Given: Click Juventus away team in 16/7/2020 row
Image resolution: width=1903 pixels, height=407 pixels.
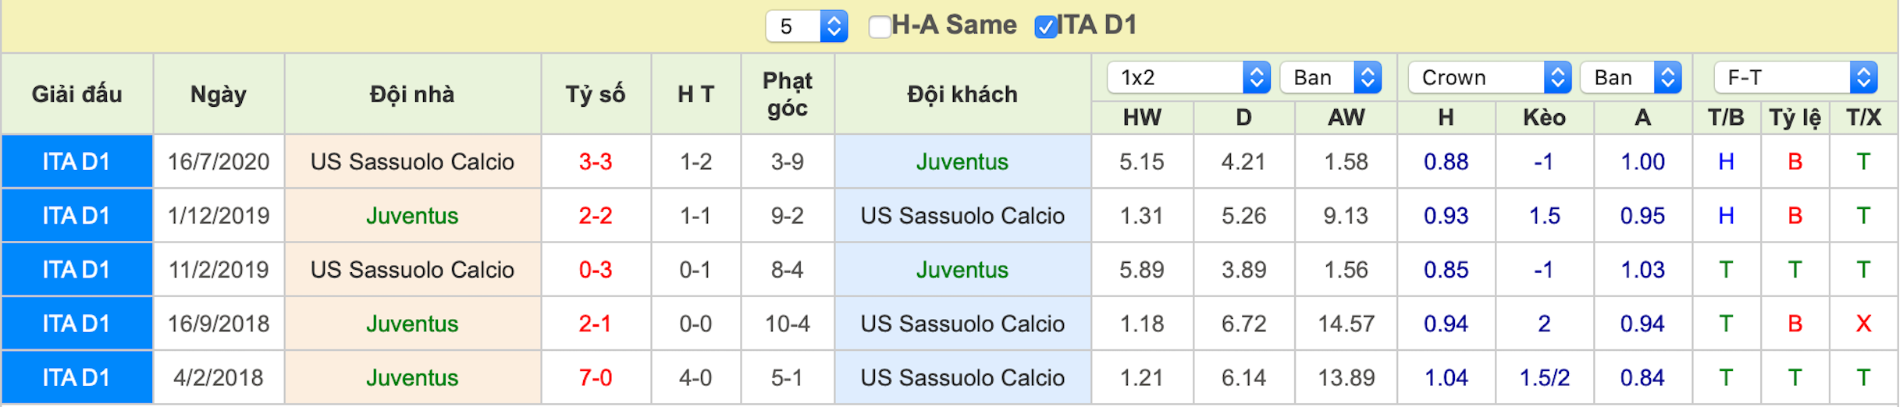Looking at the screenshot, I should point(962,161).
